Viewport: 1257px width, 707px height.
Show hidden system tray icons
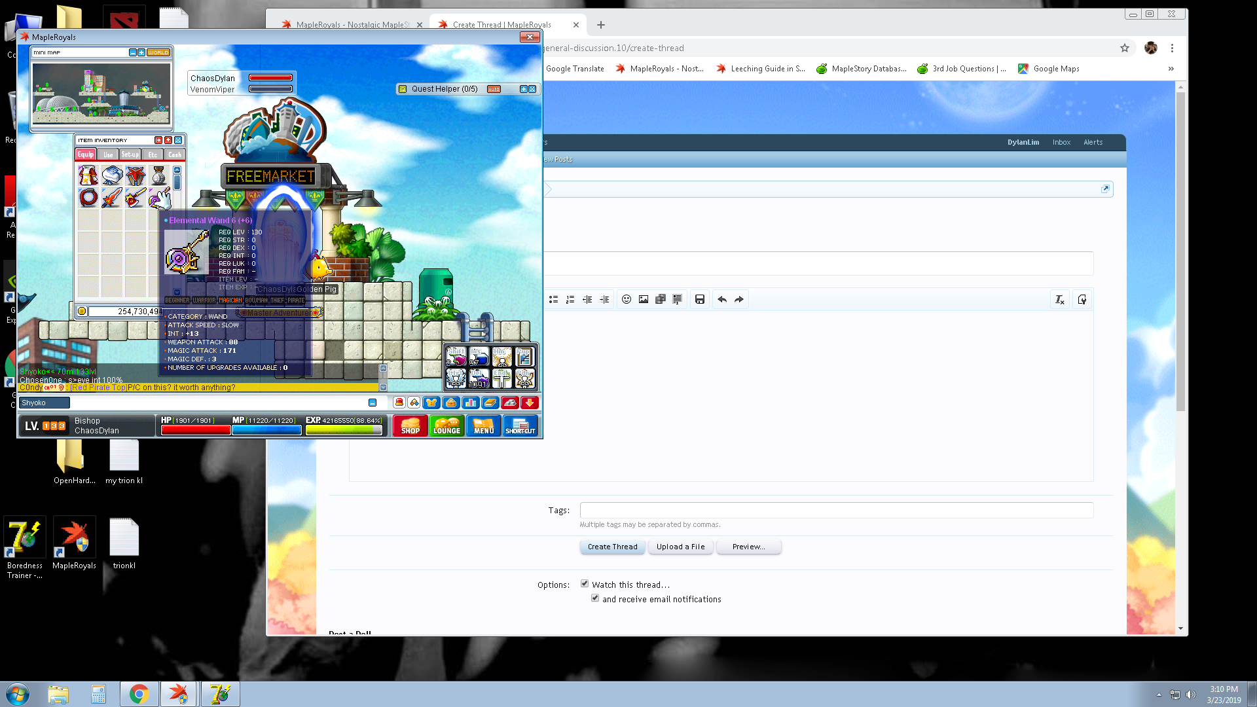[x=1159, y=695]
